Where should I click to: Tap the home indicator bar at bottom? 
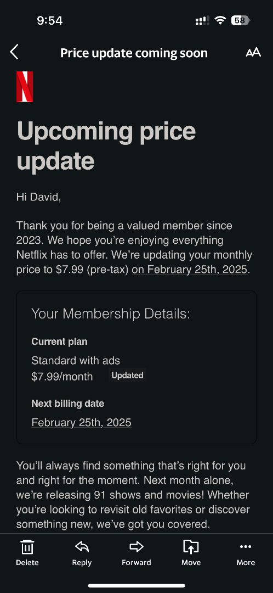(x=136, y=586)
